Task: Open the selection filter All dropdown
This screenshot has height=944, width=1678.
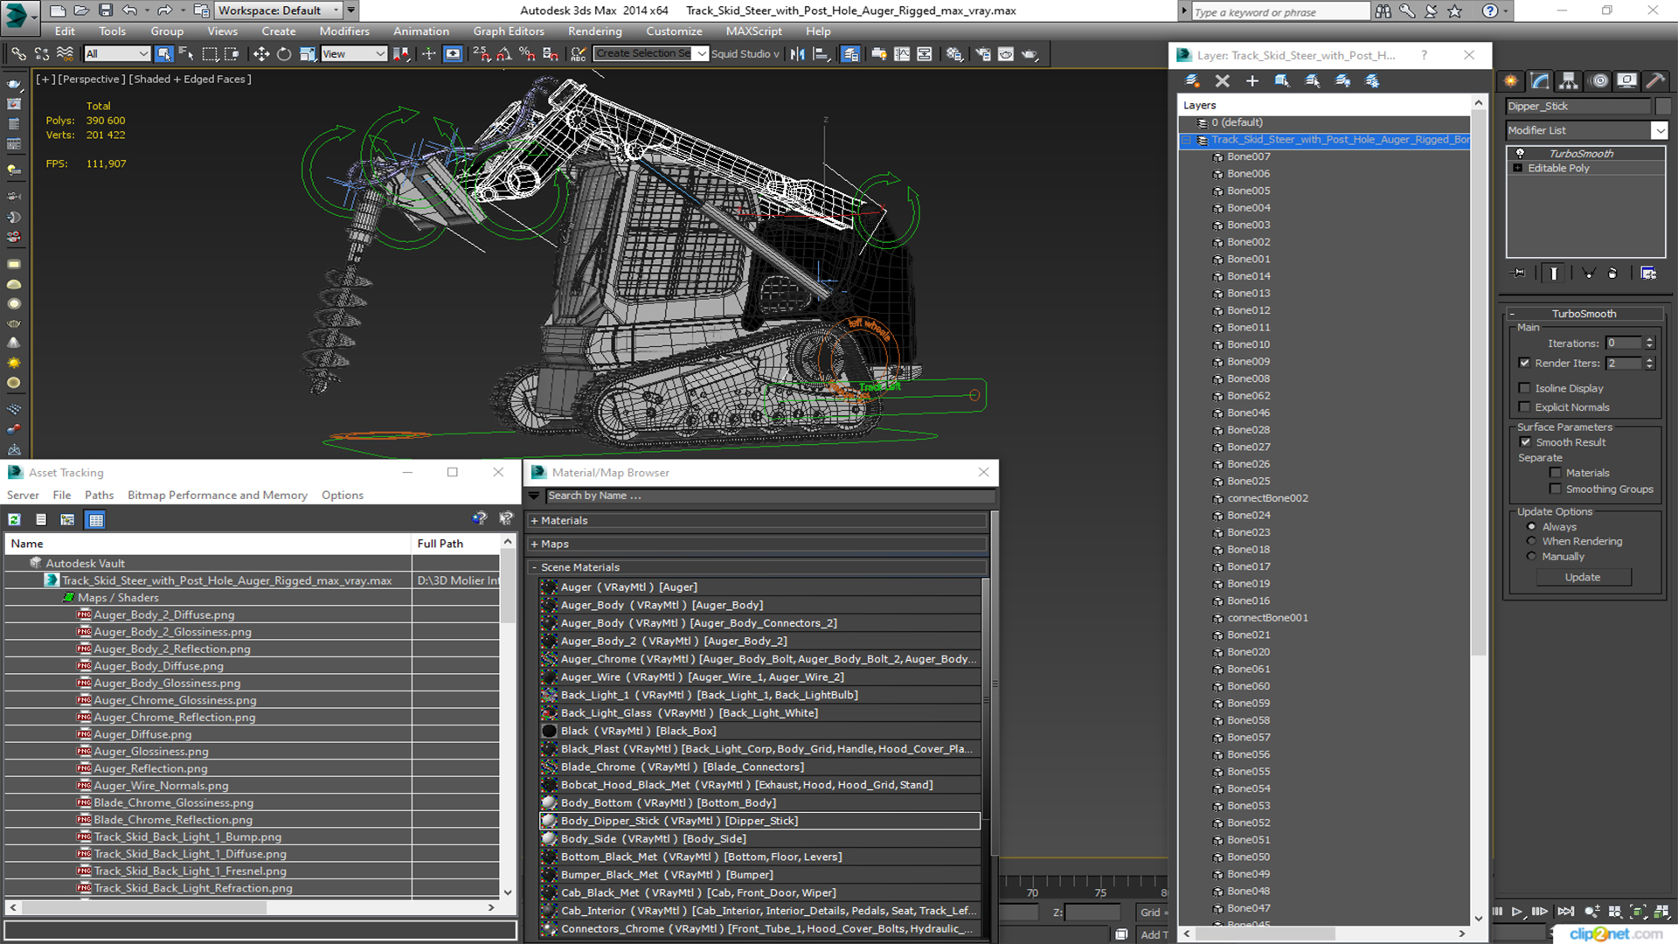Action: tap(117, 54)
